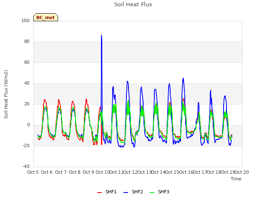Click the y-axis tick label 60
This screenshot has width=267, height=200.
pos(27,62)
